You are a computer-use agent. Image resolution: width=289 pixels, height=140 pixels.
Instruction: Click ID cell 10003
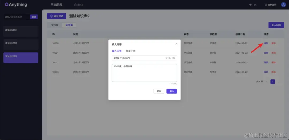point(55,72)
